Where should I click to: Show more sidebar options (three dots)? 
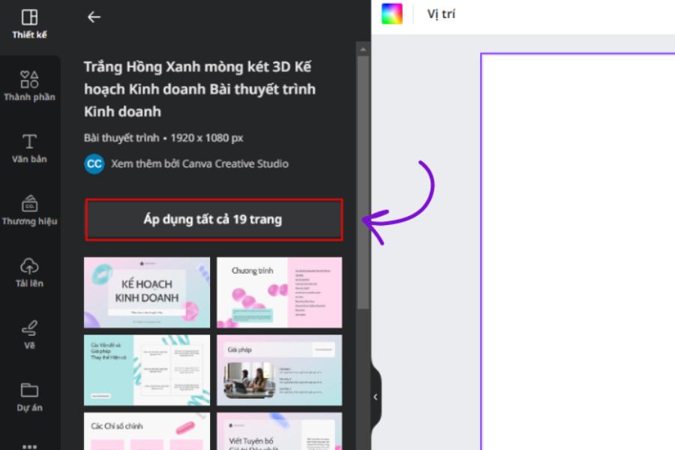tap(29, 445)
